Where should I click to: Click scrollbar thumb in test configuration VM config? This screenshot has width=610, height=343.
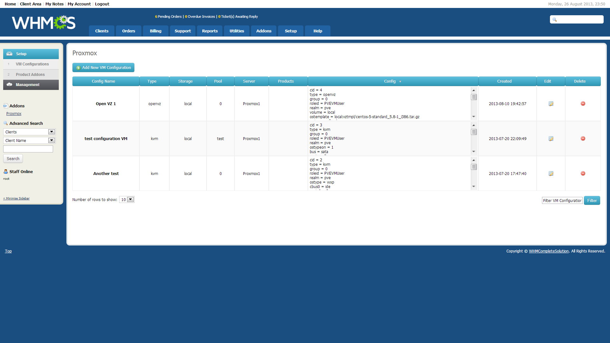[474, 132]
